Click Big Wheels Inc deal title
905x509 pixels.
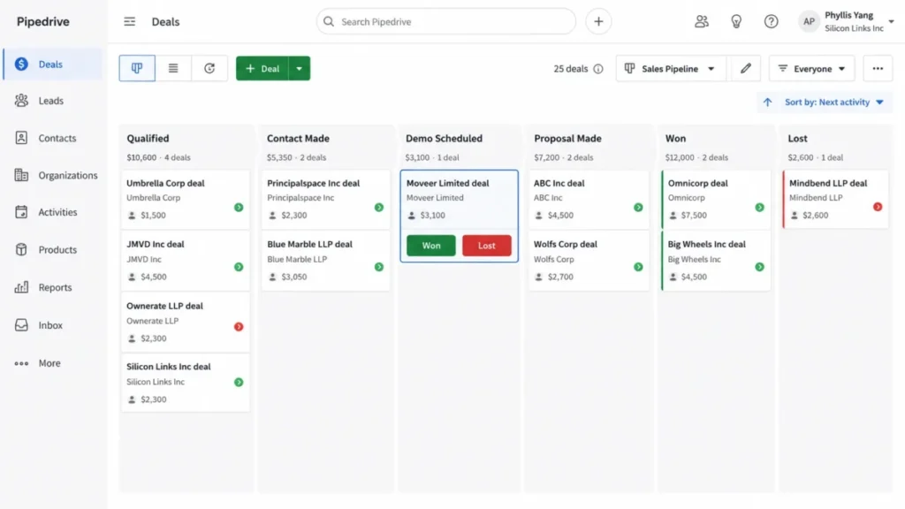706,244
